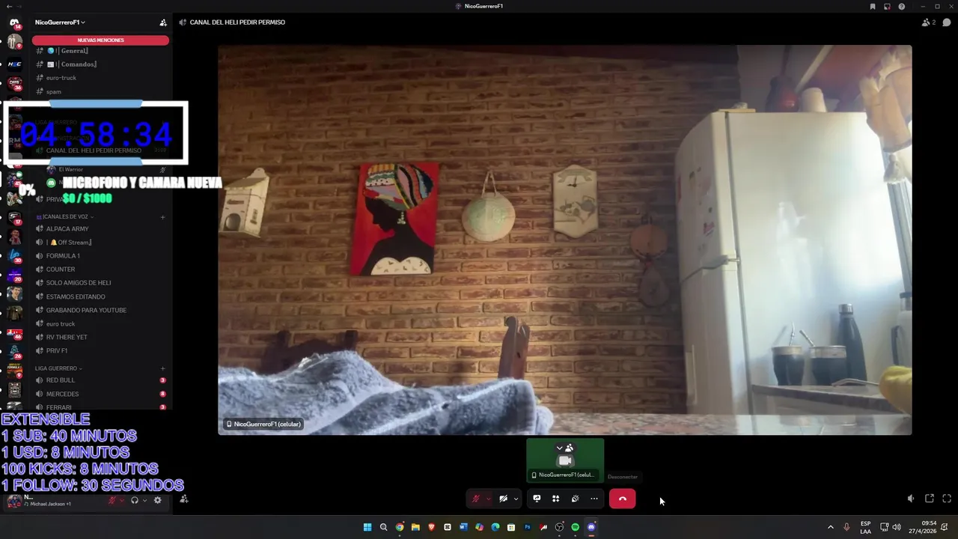Select NicoGuerreroF1 camera thumbnail tile
This screenshot has height=539, width=958.
coord(565,460)
